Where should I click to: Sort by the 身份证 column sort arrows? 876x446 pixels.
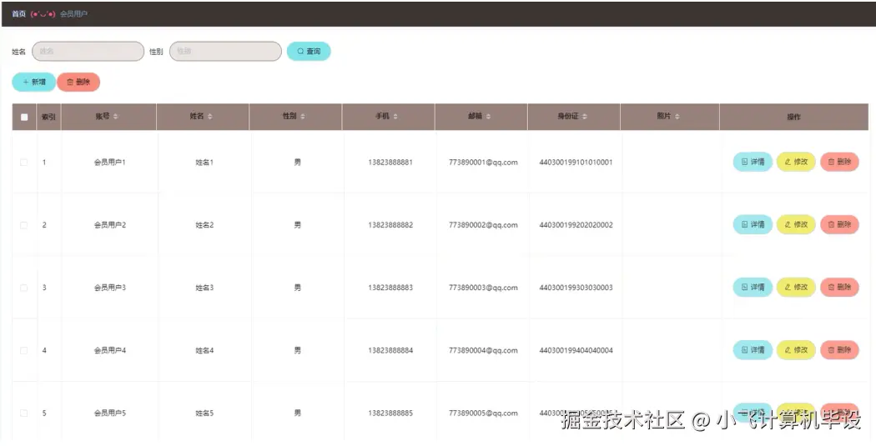(x=585, y=117)
